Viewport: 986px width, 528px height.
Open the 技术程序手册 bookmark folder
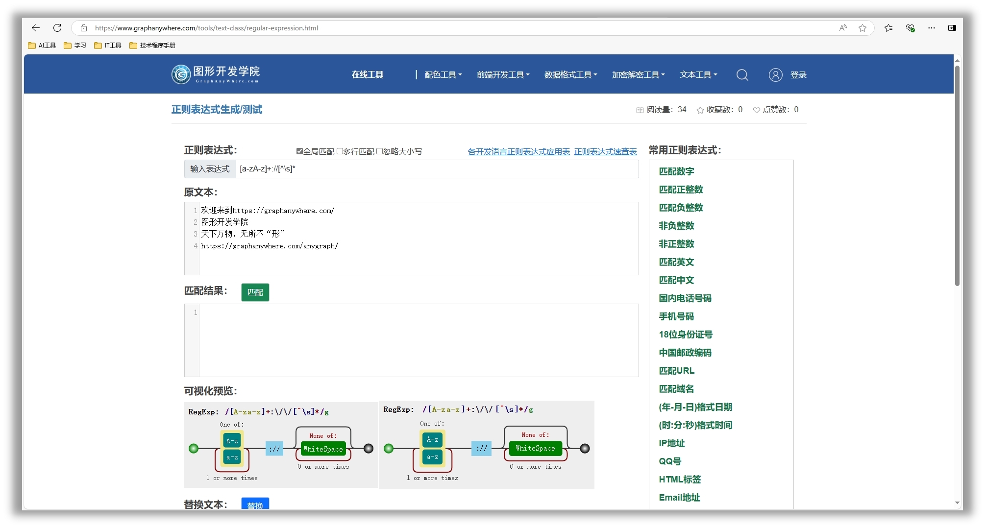coord(152,45)
